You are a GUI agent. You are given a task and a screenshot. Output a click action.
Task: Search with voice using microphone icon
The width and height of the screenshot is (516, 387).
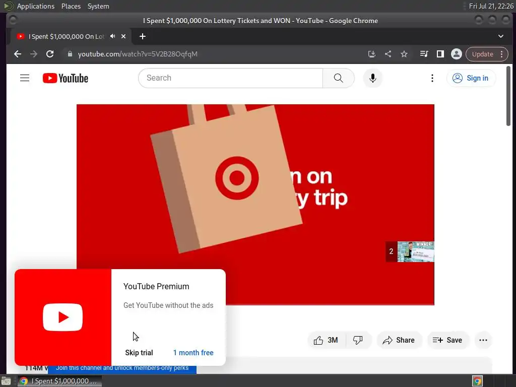[x=372, y=78]
